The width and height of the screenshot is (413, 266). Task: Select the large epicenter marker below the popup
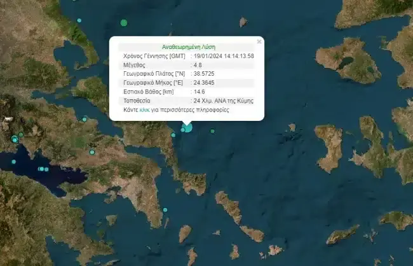point(187,128)
